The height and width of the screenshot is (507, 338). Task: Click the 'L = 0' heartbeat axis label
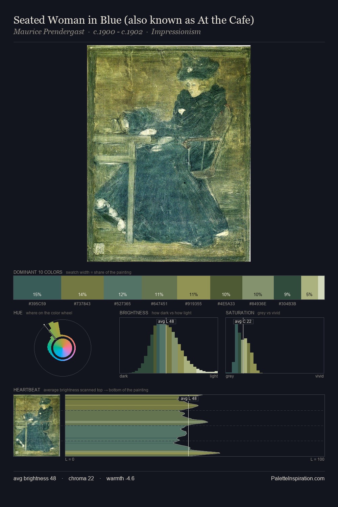70,459
